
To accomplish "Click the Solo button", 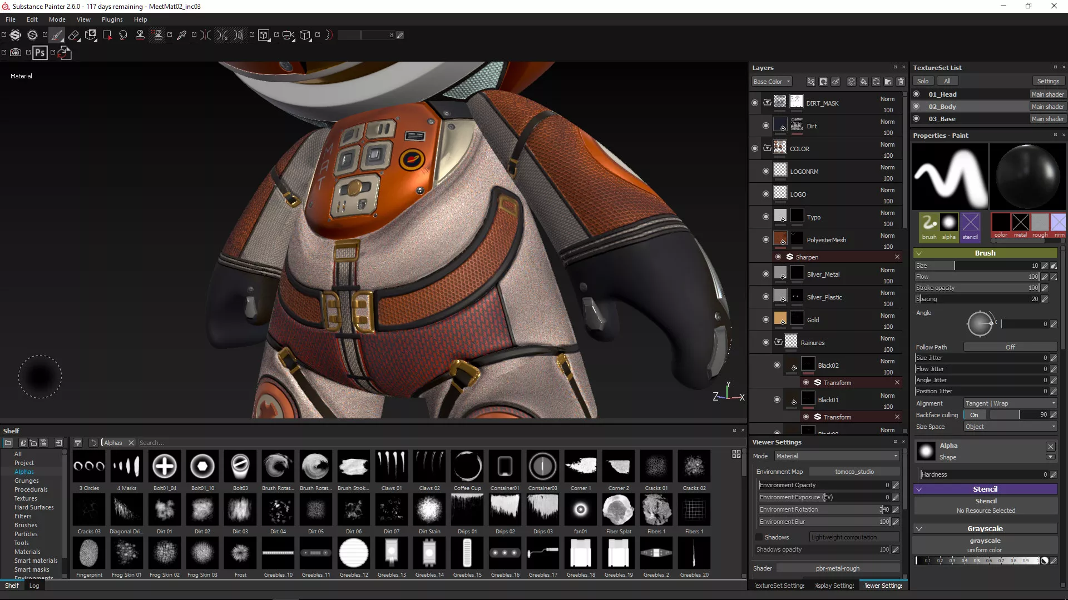I will (x=923, y=81).
